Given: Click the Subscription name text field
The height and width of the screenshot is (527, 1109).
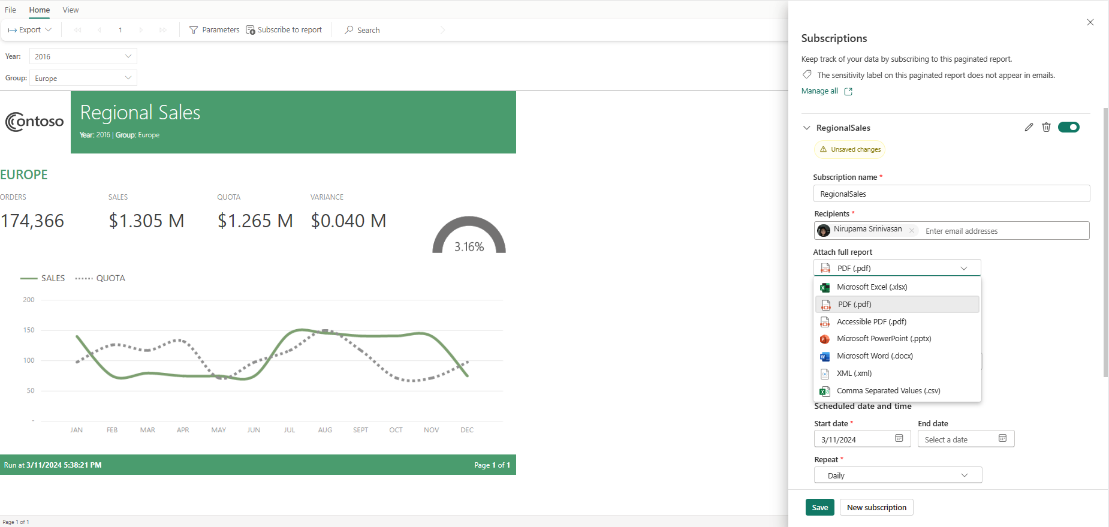Looking at the screenshot, I should pyautogui.click(x=951, y=194).
